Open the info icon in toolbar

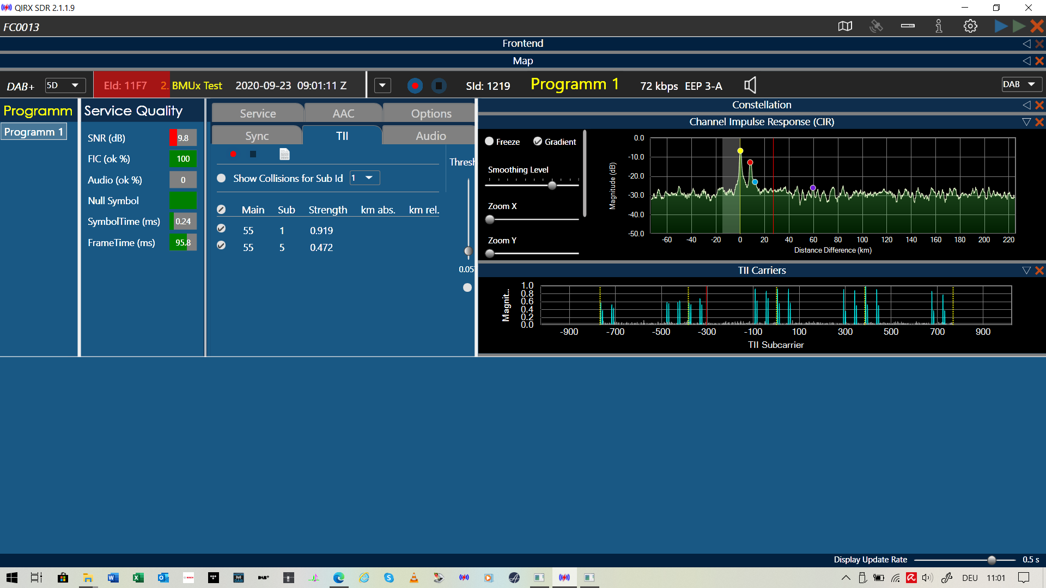click(939, 26)
